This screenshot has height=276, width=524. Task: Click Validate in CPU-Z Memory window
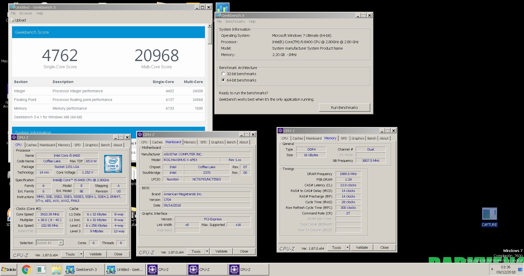coord(362,247)
